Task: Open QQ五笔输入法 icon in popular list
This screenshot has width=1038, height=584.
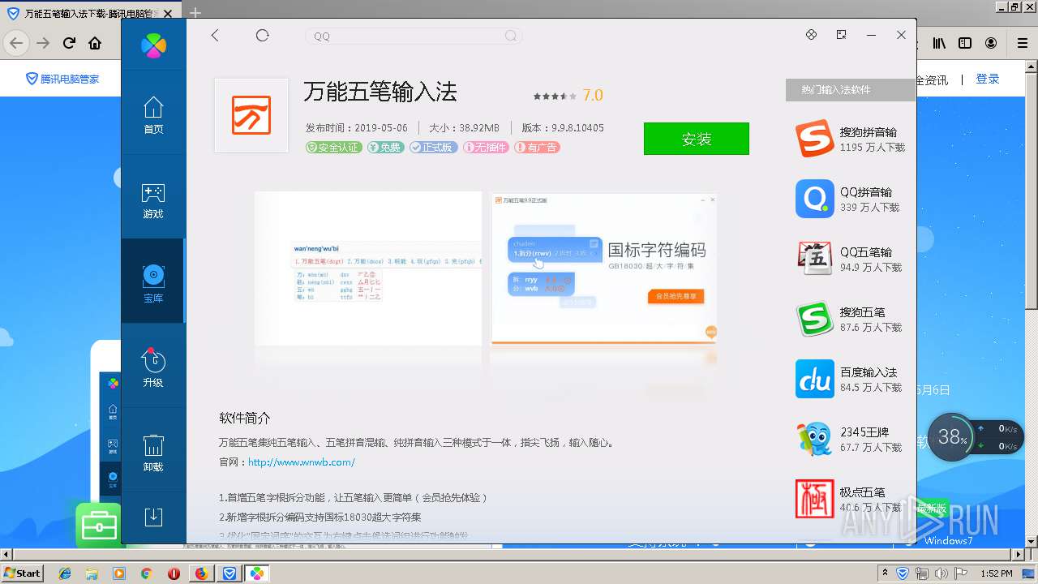Action: coord(814,259)
